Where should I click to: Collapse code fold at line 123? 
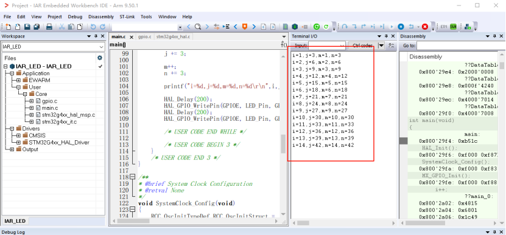tap(133, 209)
